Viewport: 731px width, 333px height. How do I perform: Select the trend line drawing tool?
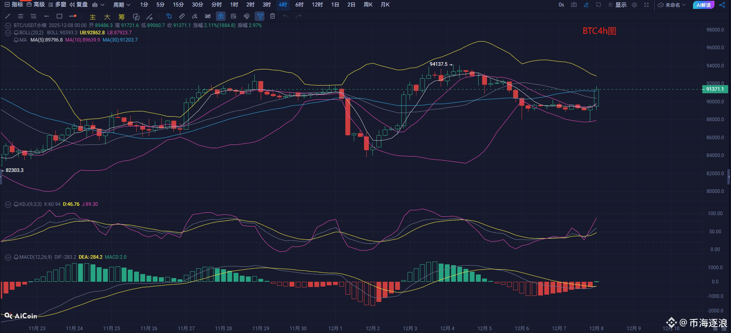click(8, 17)
